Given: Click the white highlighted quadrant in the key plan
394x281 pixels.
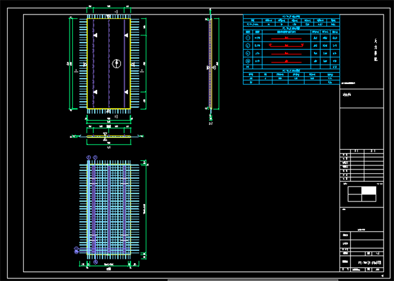Looking at the screenshot, I should pos(369,190).
